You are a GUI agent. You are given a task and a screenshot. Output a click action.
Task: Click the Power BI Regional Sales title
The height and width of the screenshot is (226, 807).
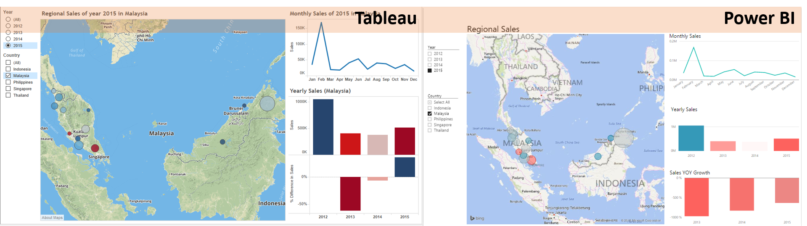tap(493, 29)
